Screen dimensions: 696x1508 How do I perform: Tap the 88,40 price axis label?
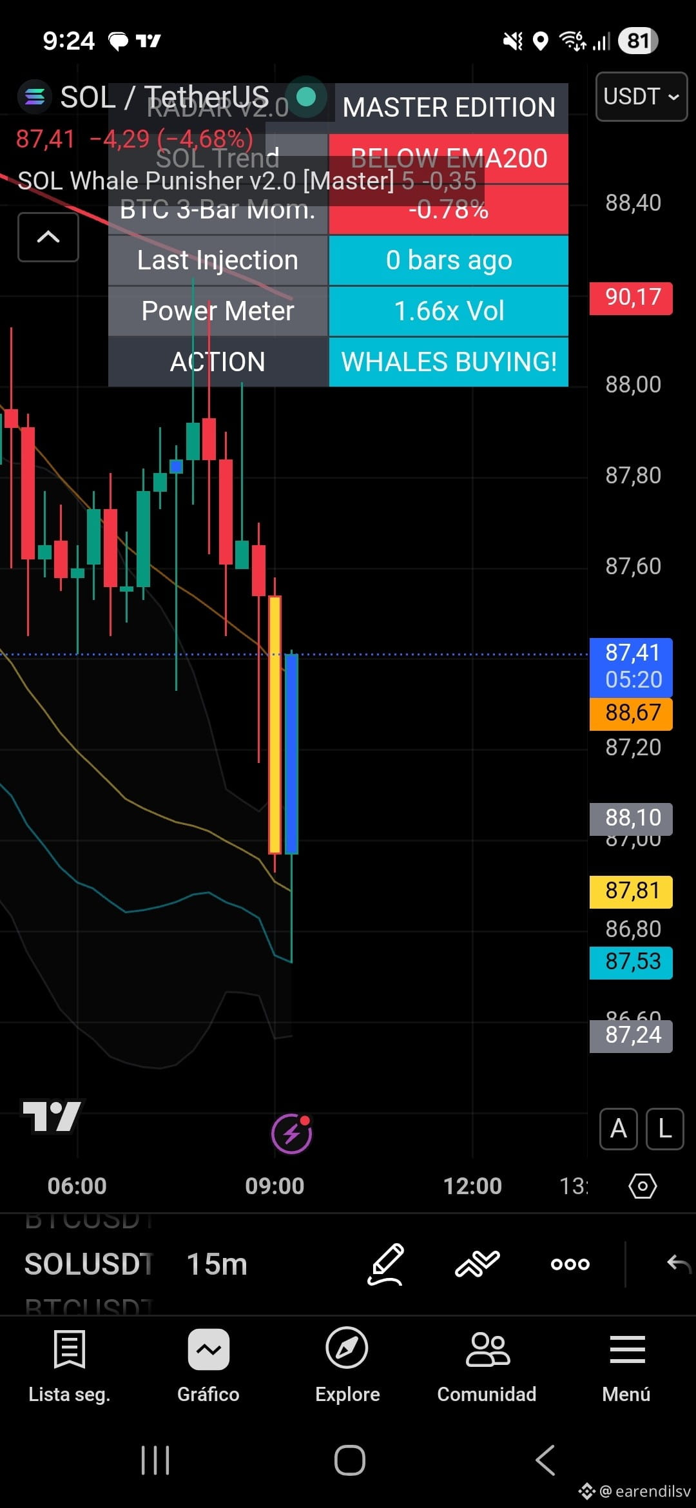click(x=633, y=203)
